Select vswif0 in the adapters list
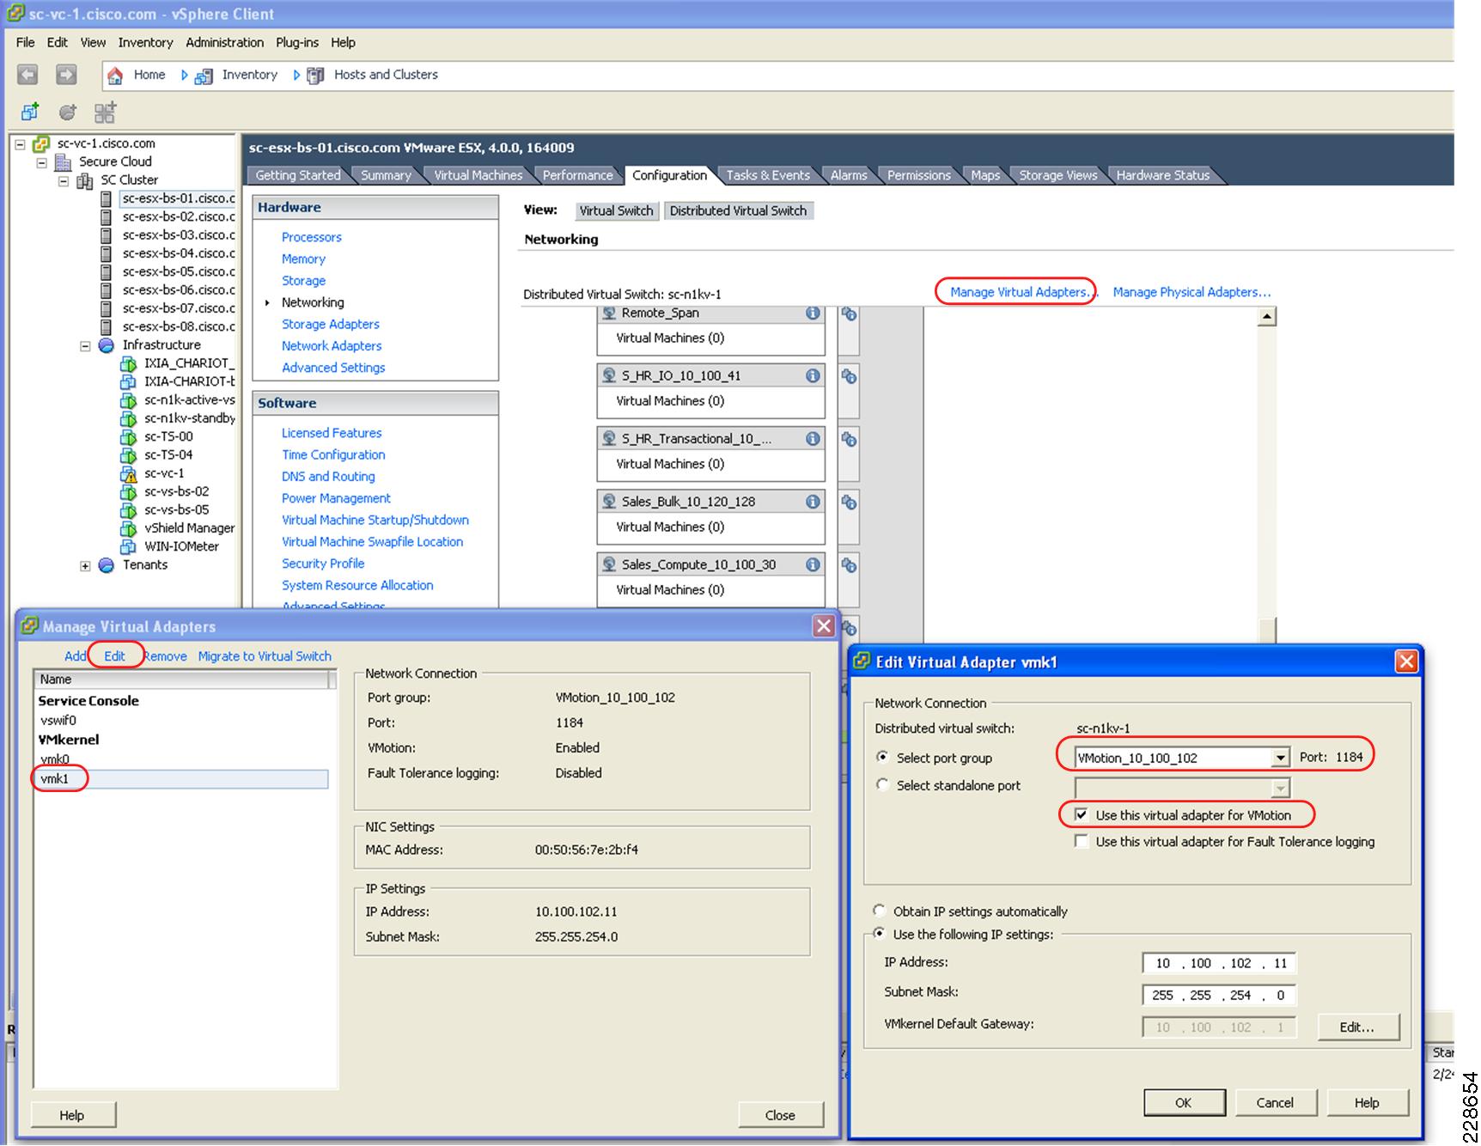The image size is (1481, 1146). (58, 721)
